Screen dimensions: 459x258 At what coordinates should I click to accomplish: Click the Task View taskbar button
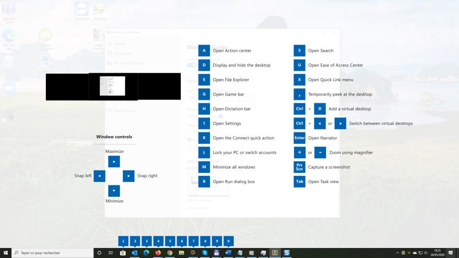click(111, 253)
